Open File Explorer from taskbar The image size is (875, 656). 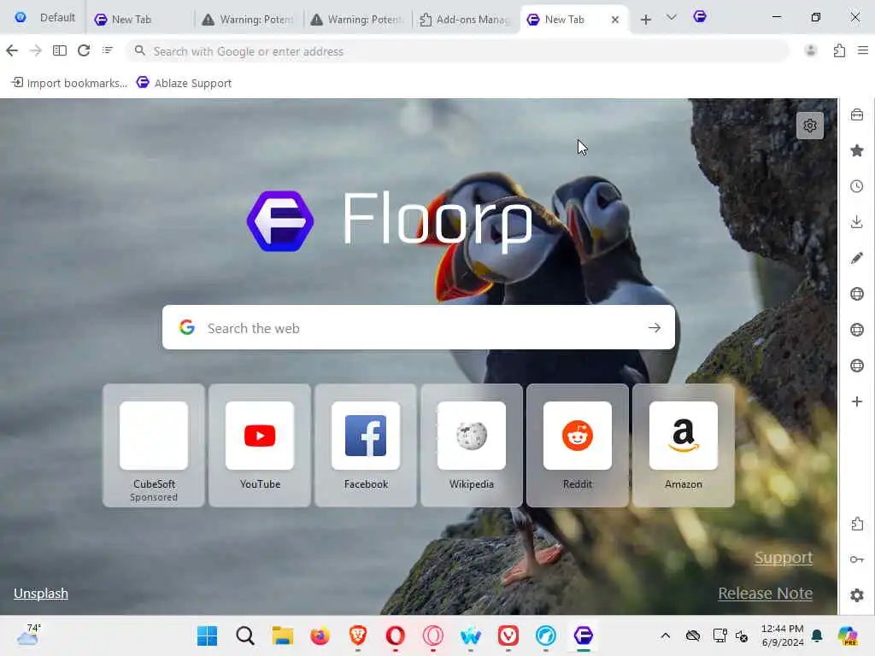pyautogui.click(x=282, y=635)
